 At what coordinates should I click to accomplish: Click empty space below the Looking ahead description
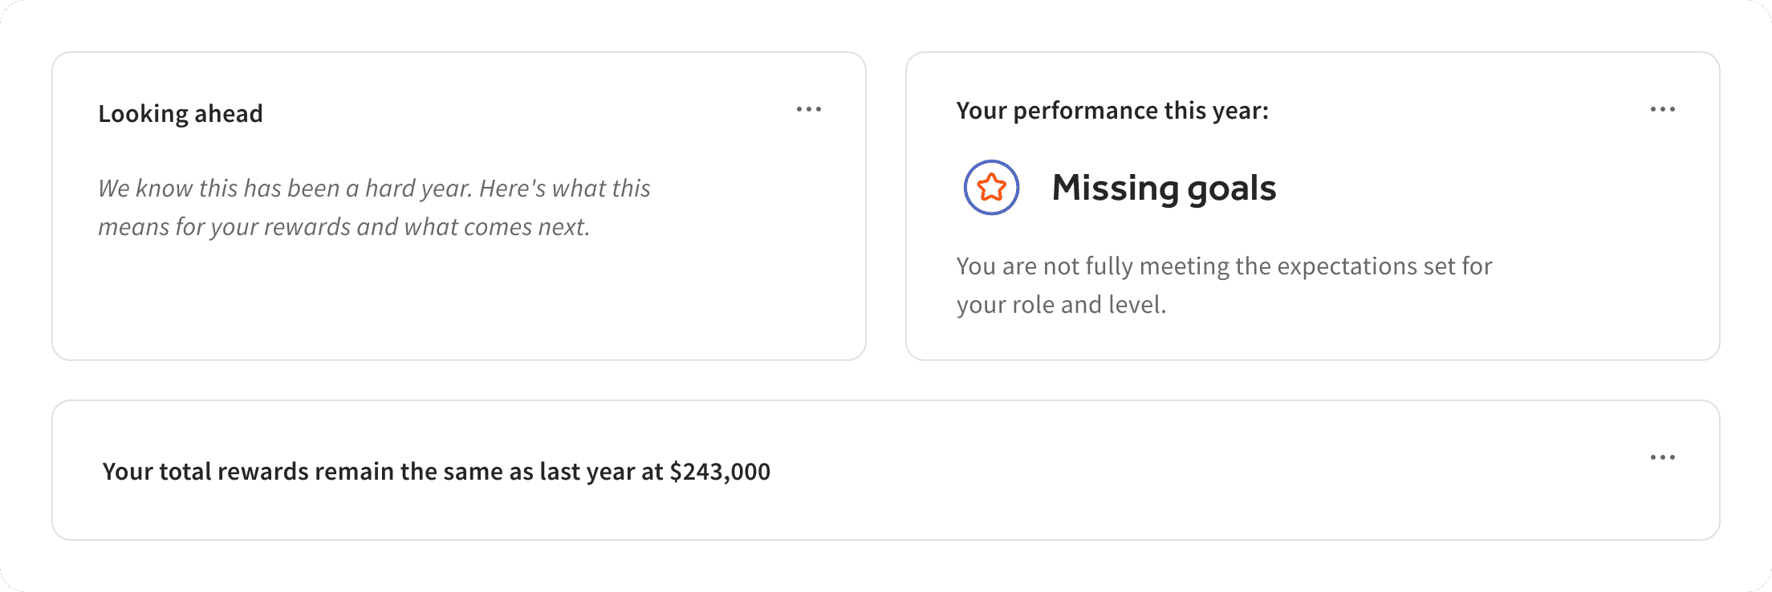click(457, 305)
